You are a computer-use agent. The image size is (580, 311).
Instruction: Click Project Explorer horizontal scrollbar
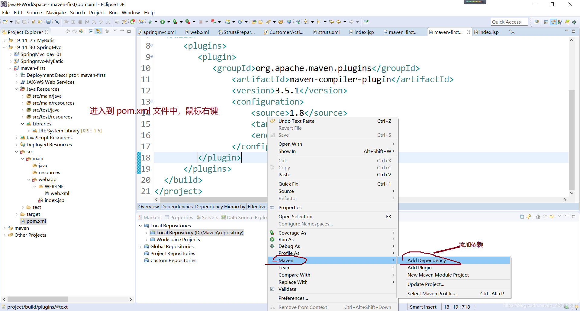pos(37,299)
